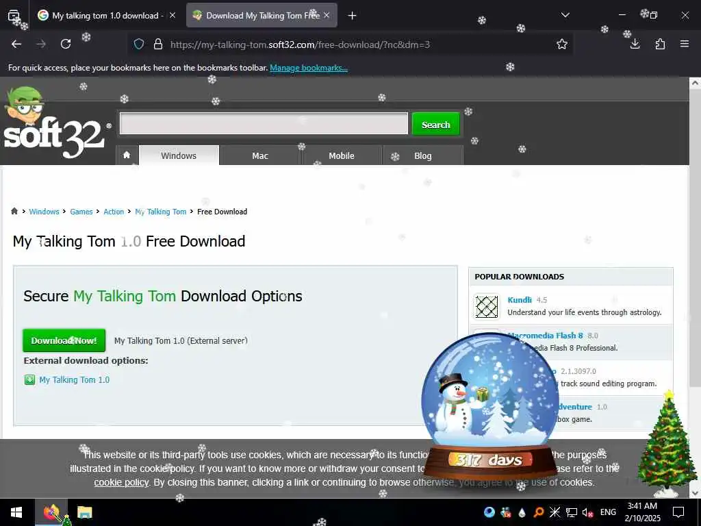Click the green Download Now! button

64,340
